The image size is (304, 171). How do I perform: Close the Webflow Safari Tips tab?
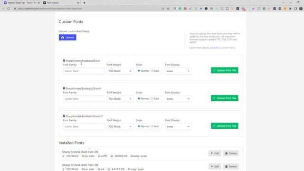point(39,3)
